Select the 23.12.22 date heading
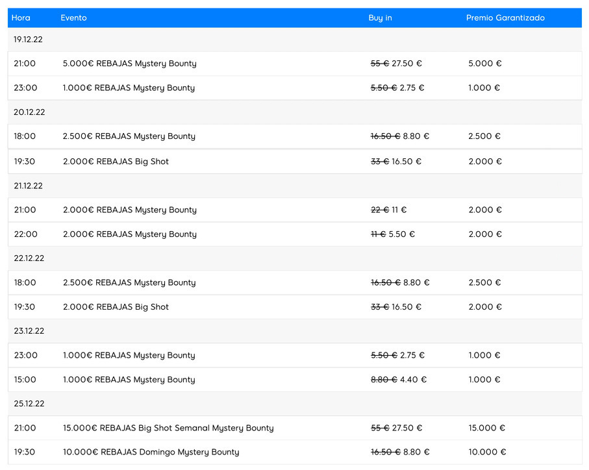 pos(29,331)
